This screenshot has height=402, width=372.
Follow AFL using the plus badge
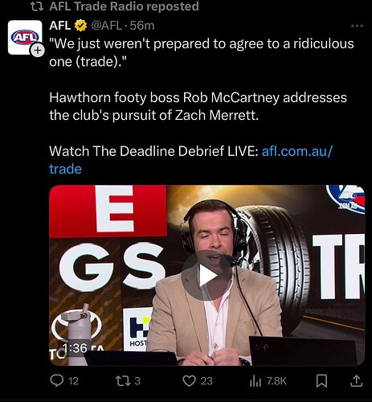38,50
